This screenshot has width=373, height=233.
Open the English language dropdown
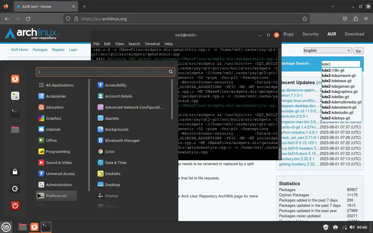(x=327, y=50)
